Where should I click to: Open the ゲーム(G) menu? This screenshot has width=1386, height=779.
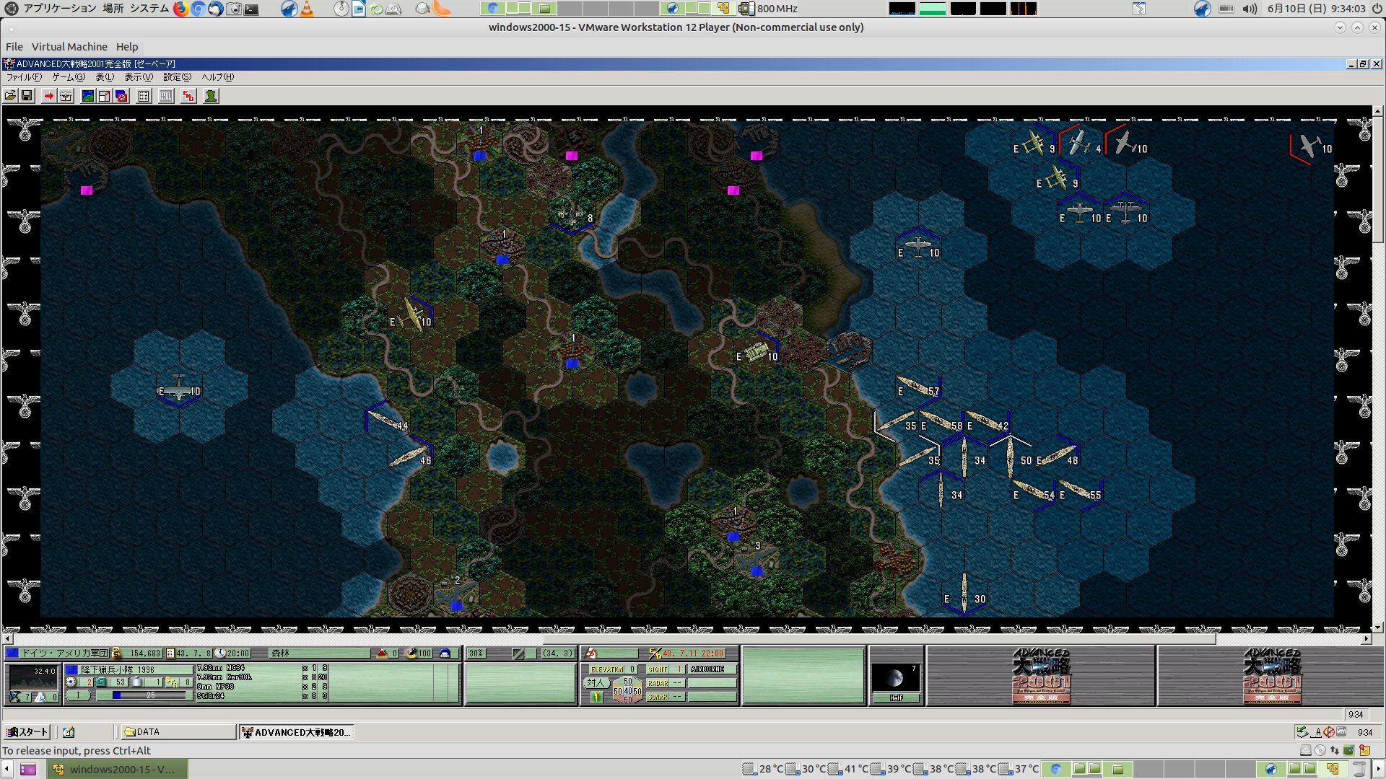coord(68,77)
